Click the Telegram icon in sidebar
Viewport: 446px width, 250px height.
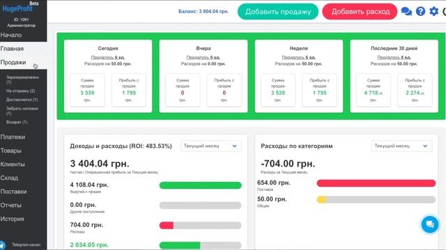point(2,245)
